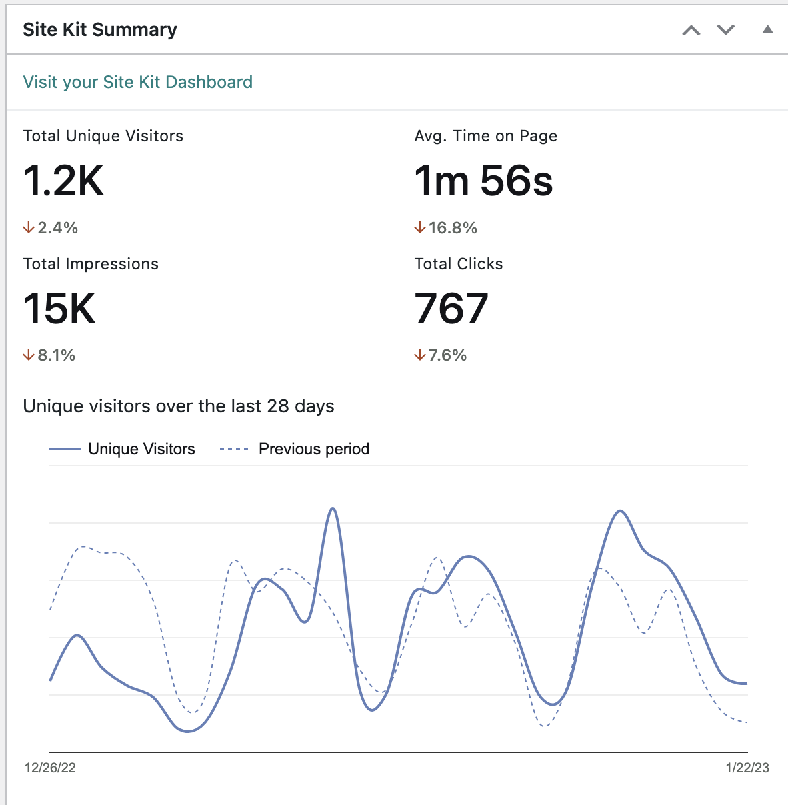Viewport: 788px width, 805px height.
Task: Click the Site Kit Summary title
Action: point(100,29)
